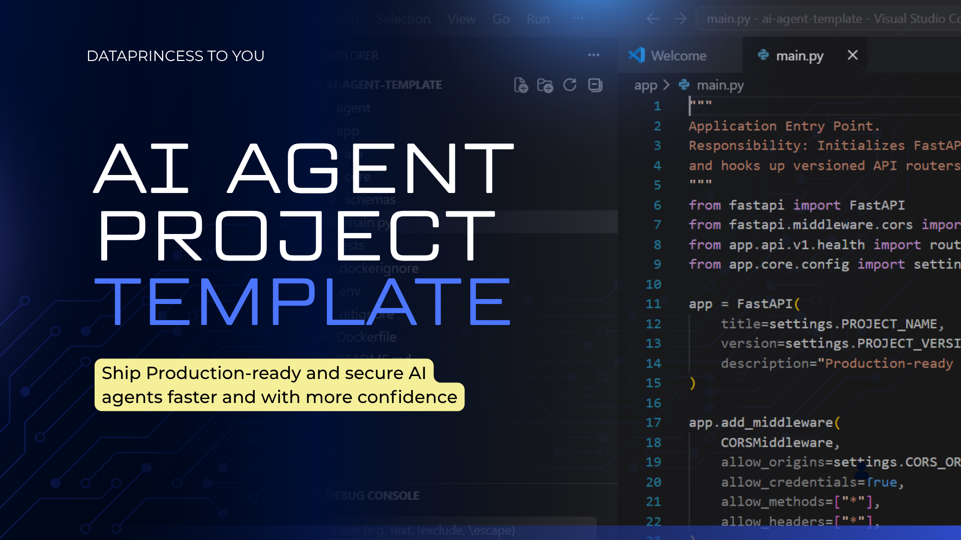Open the View menu

(461, 19)
